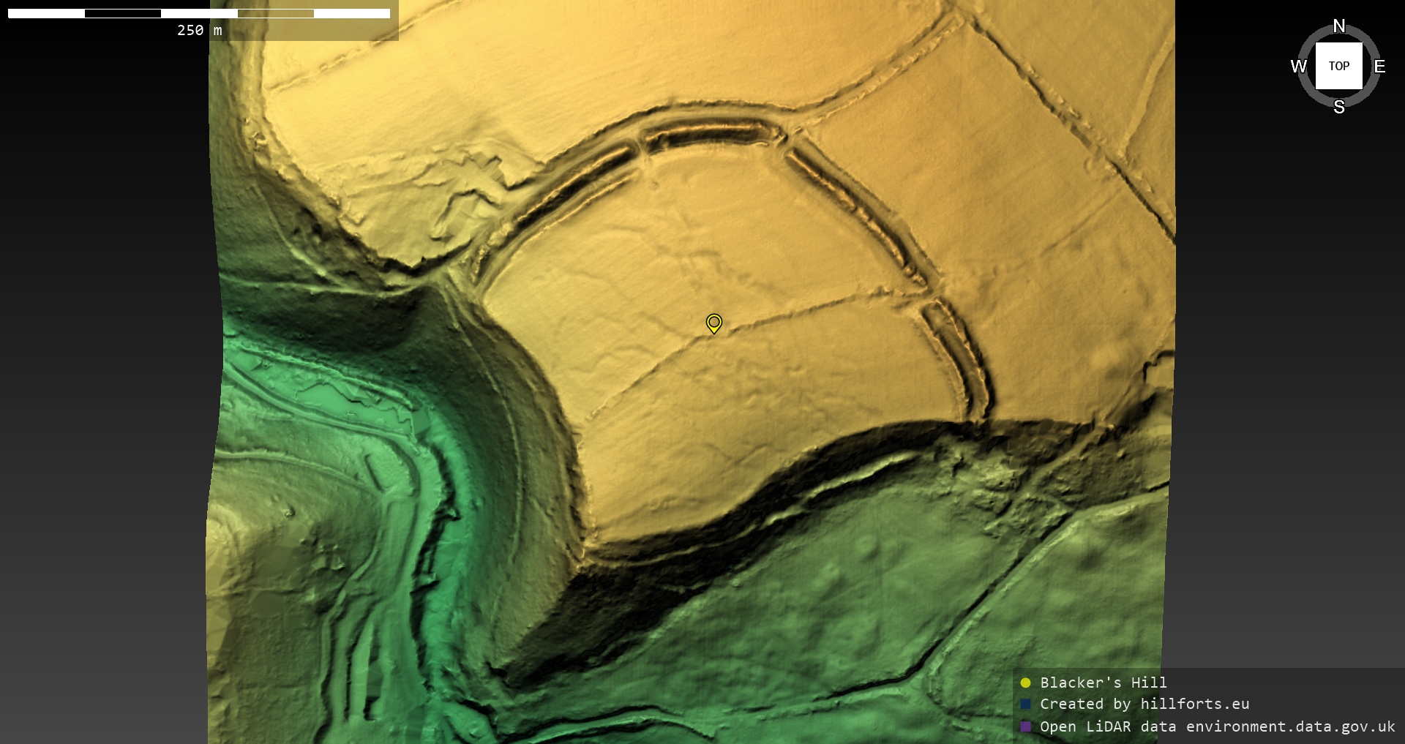Select the TOP face of view cube
This screenshot has width=1405, height=744.
coord(1338,66)
